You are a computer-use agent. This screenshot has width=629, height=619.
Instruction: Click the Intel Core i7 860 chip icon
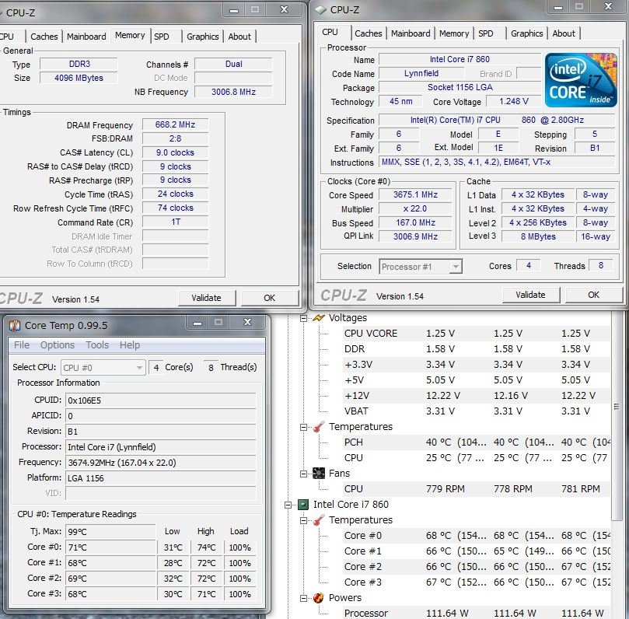pyautogui.click(x=303, y=504)
